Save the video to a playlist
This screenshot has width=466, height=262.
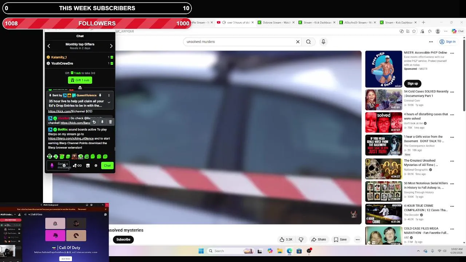(x=340, y=239)
